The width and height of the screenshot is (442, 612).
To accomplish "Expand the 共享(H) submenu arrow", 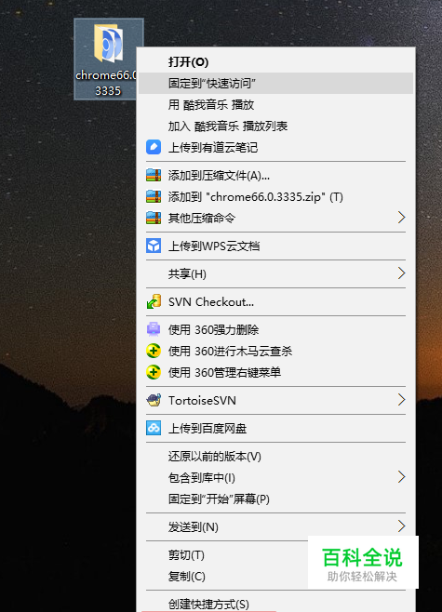I will pos(401,273).
